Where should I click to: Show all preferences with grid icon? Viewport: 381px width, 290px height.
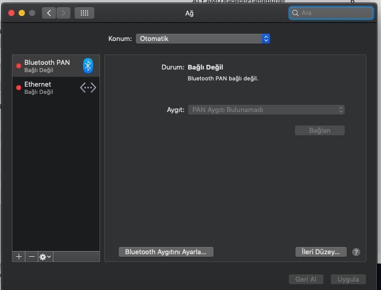click(84, 13)
